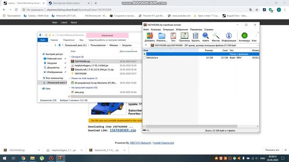Open Рабочий стол in Explorer sidebar

(54, 58)
